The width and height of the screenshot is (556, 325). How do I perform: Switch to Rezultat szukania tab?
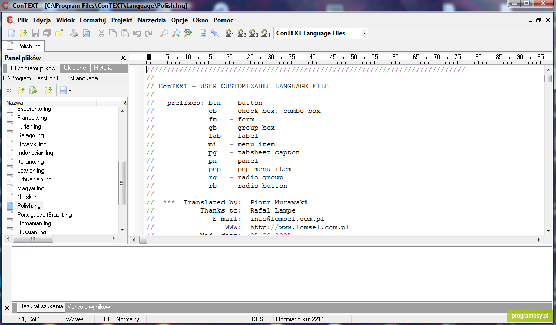click(x=41, y=306)
